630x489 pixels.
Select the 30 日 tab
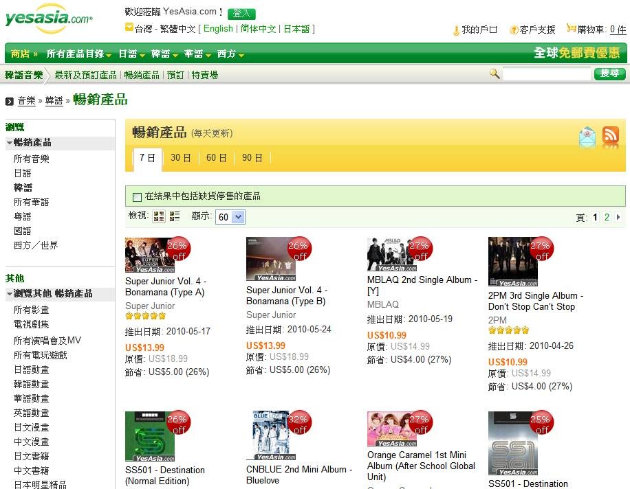point(180,158)
